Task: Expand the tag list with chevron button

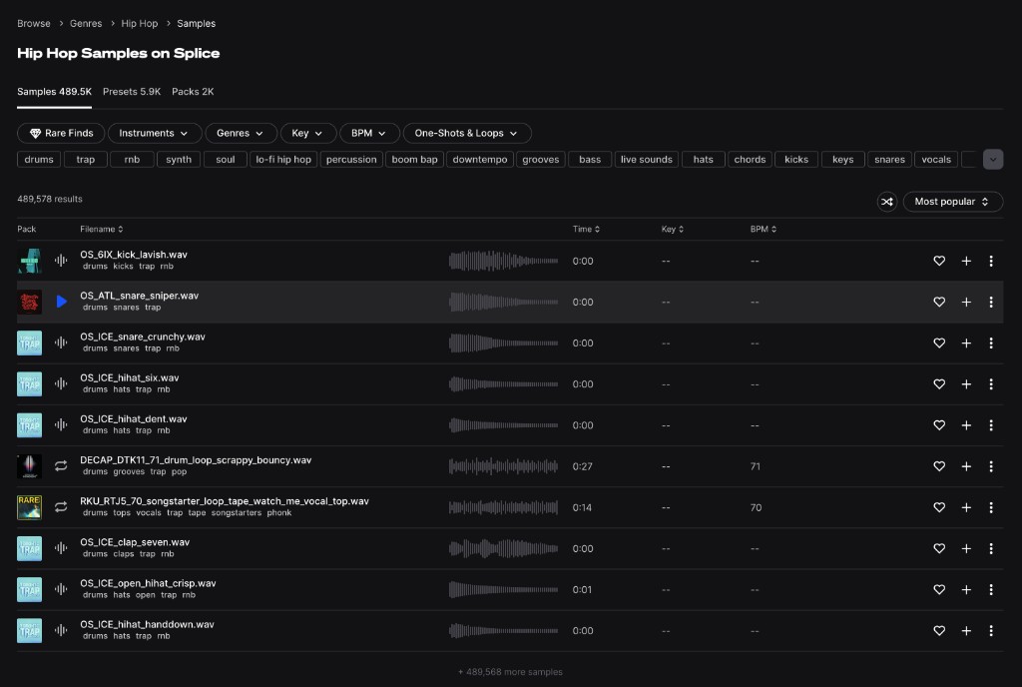Action: (x=993, y=159)
